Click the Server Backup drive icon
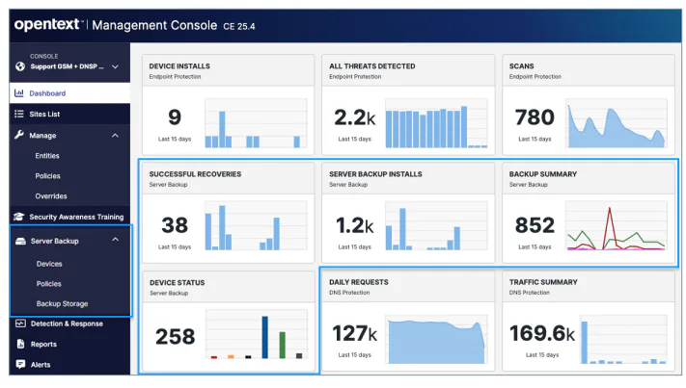This screenshot has width=686, height=388. tap(20, 241)
